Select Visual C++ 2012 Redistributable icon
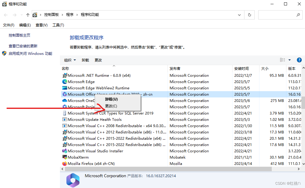305x188 pixels. pyautogui.click(x=65, y=132)
